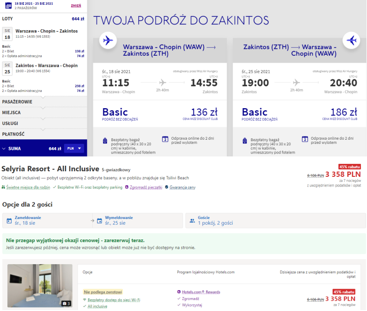Select the SIE 25 date tile
Viewport: 367px width, 311px height.
coord(7,68)
